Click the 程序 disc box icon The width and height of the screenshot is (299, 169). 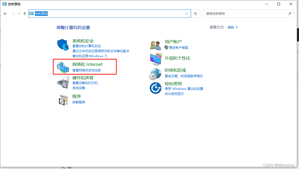click(x=63, y=100)
